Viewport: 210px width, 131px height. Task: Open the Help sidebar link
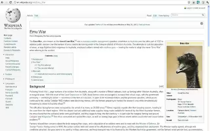click(7, 58)
